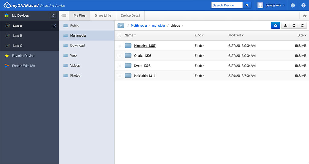Click the download icon in the file toolbar
Screen dimensions: 309x164
285,26
